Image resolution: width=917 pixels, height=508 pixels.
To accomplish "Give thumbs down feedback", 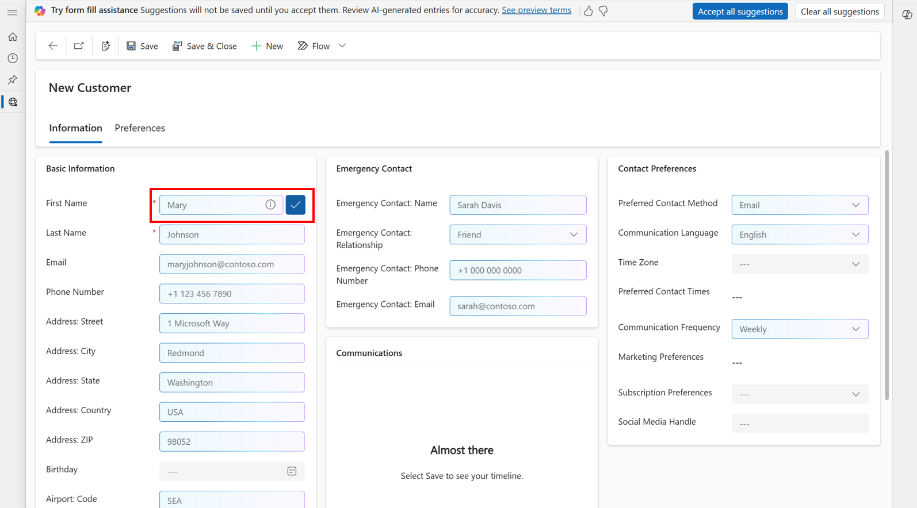I will (x=603, y=11).
